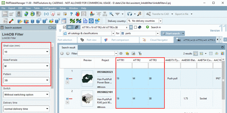The height and width of the screenshot is (113, 227).
Task: Click the back arrow in search results
Action: coord(62,54)
